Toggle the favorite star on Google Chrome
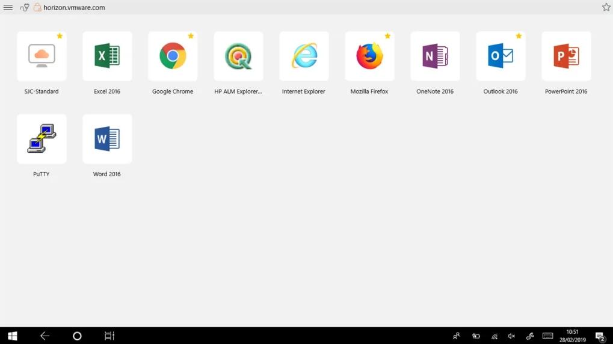 (x=191, y=36)
